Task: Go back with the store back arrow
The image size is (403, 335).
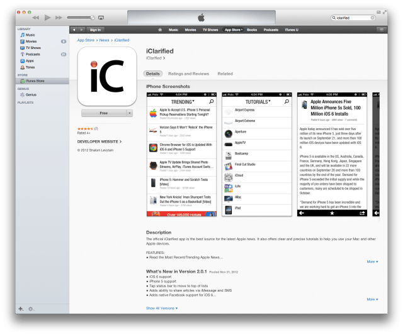Action: tap(74, 30)
